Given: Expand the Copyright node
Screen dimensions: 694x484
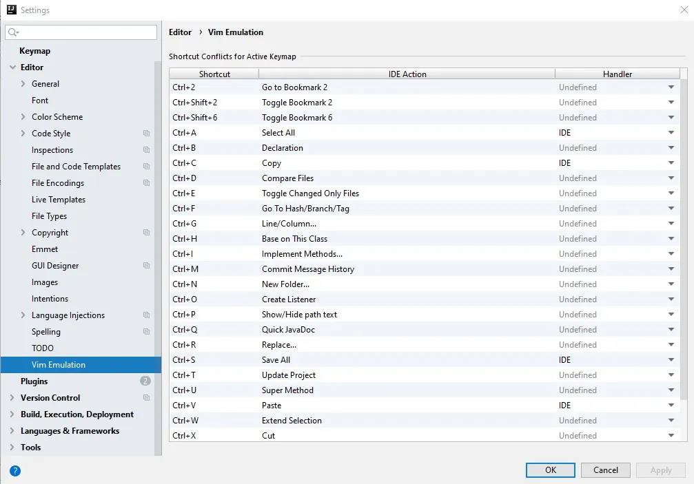Looking at the screenshot, I should click(x=23, y=233).
